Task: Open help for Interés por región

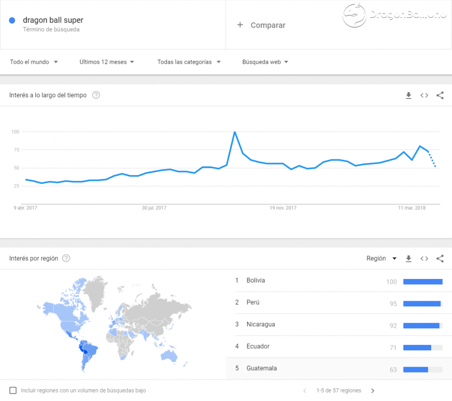Action: (66, 258)
